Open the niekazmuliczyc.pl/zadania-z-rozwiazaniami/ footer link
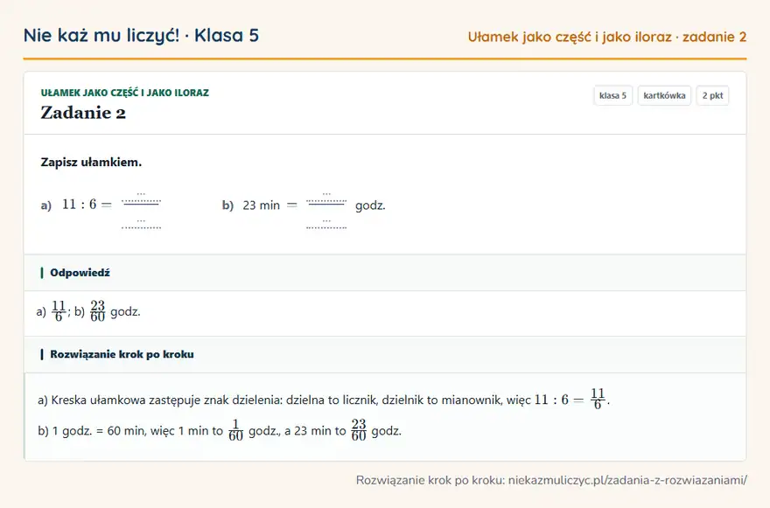 pos(627,480)
